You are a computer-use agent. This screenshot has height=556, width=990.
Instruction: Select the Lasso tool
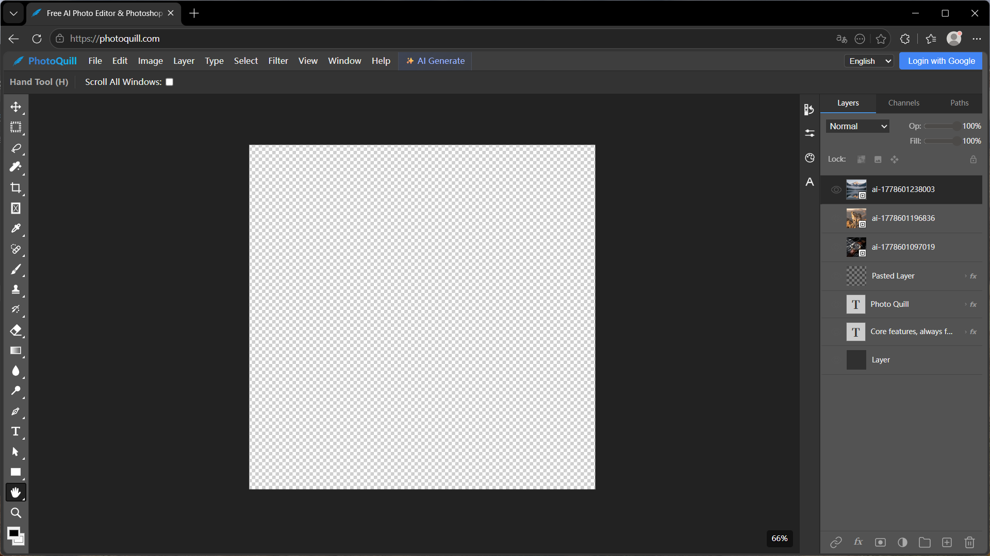coord(15,148)
